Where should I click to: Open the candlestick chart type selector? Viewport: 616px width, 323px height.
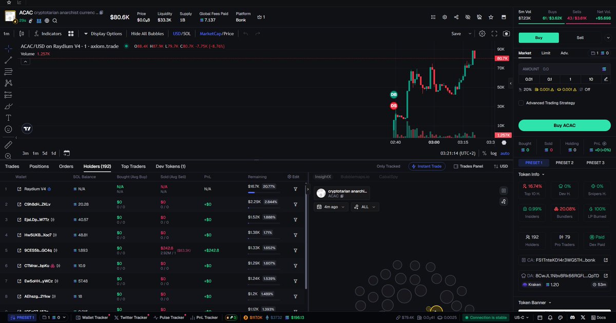[21, 34]
